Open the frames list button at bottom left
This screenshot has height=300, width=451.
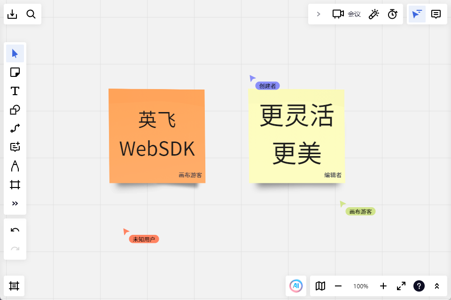[14, 286]
